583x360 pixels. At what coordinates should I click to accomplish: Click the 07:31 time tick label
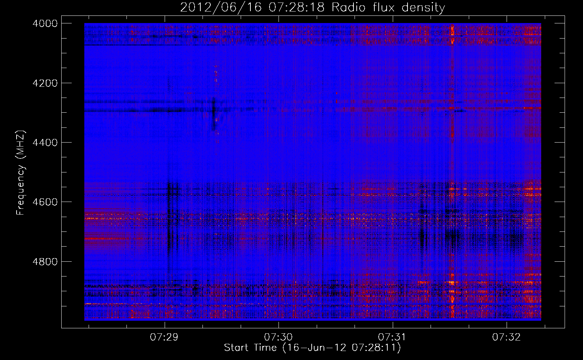[x=392, y=337]
